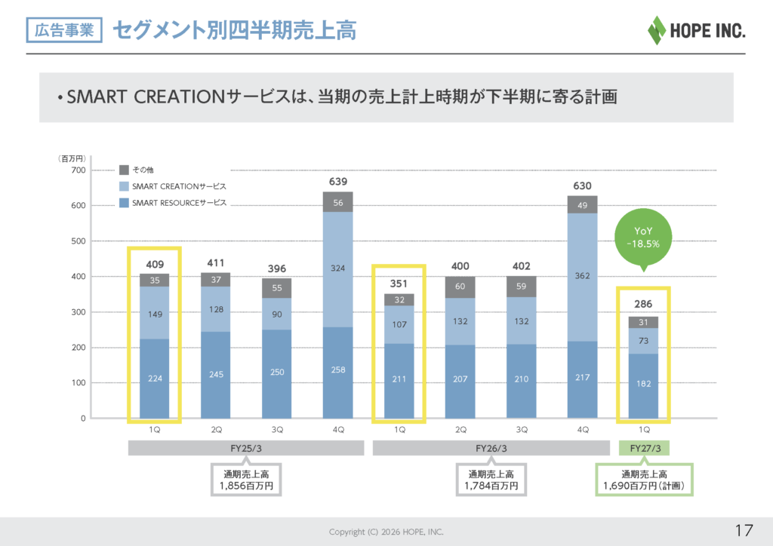Click the SMART RESOURCEサービス legend label
773x546 pixels.
tap(179, 203)
